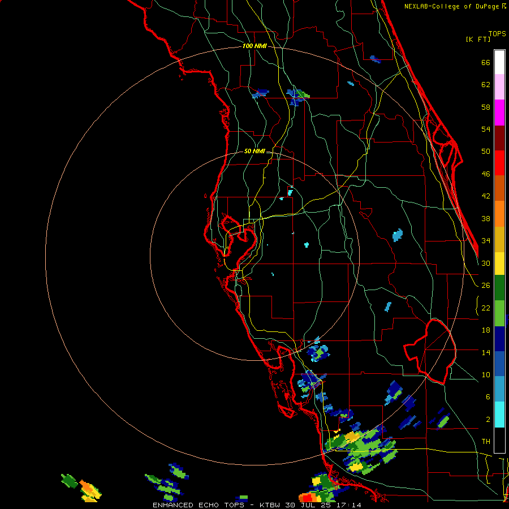This screenshot has width=509, height=509.
Task: Select the cyan swatch near legend bottom
Action: pyautogui.click(x=499, y=415)
